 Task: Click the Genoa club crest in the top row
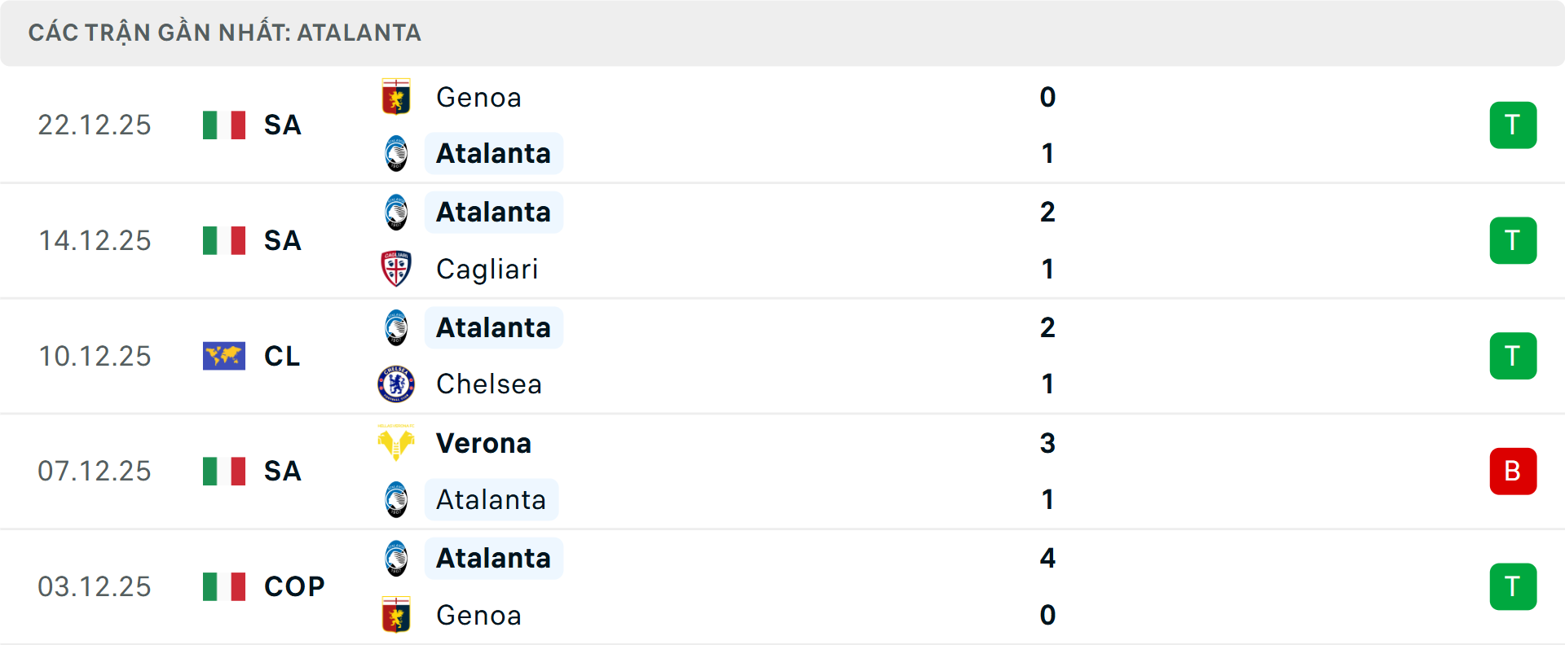point(396,97)
